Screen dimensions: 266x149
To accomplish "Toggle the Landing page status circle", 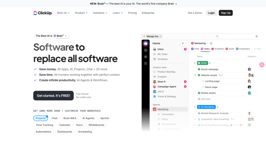I will pos(203,81).
